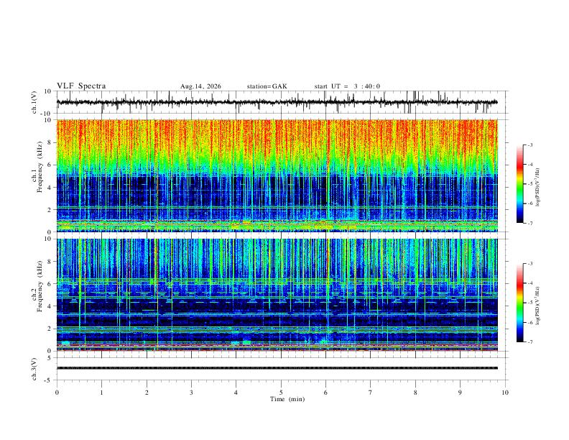
Task: Click the Aug.14, 2026 date label
Action: tap(200, 86)
